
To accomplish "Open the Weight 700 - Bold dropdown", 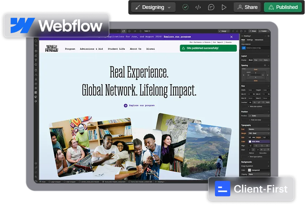I will click(259, 133).
